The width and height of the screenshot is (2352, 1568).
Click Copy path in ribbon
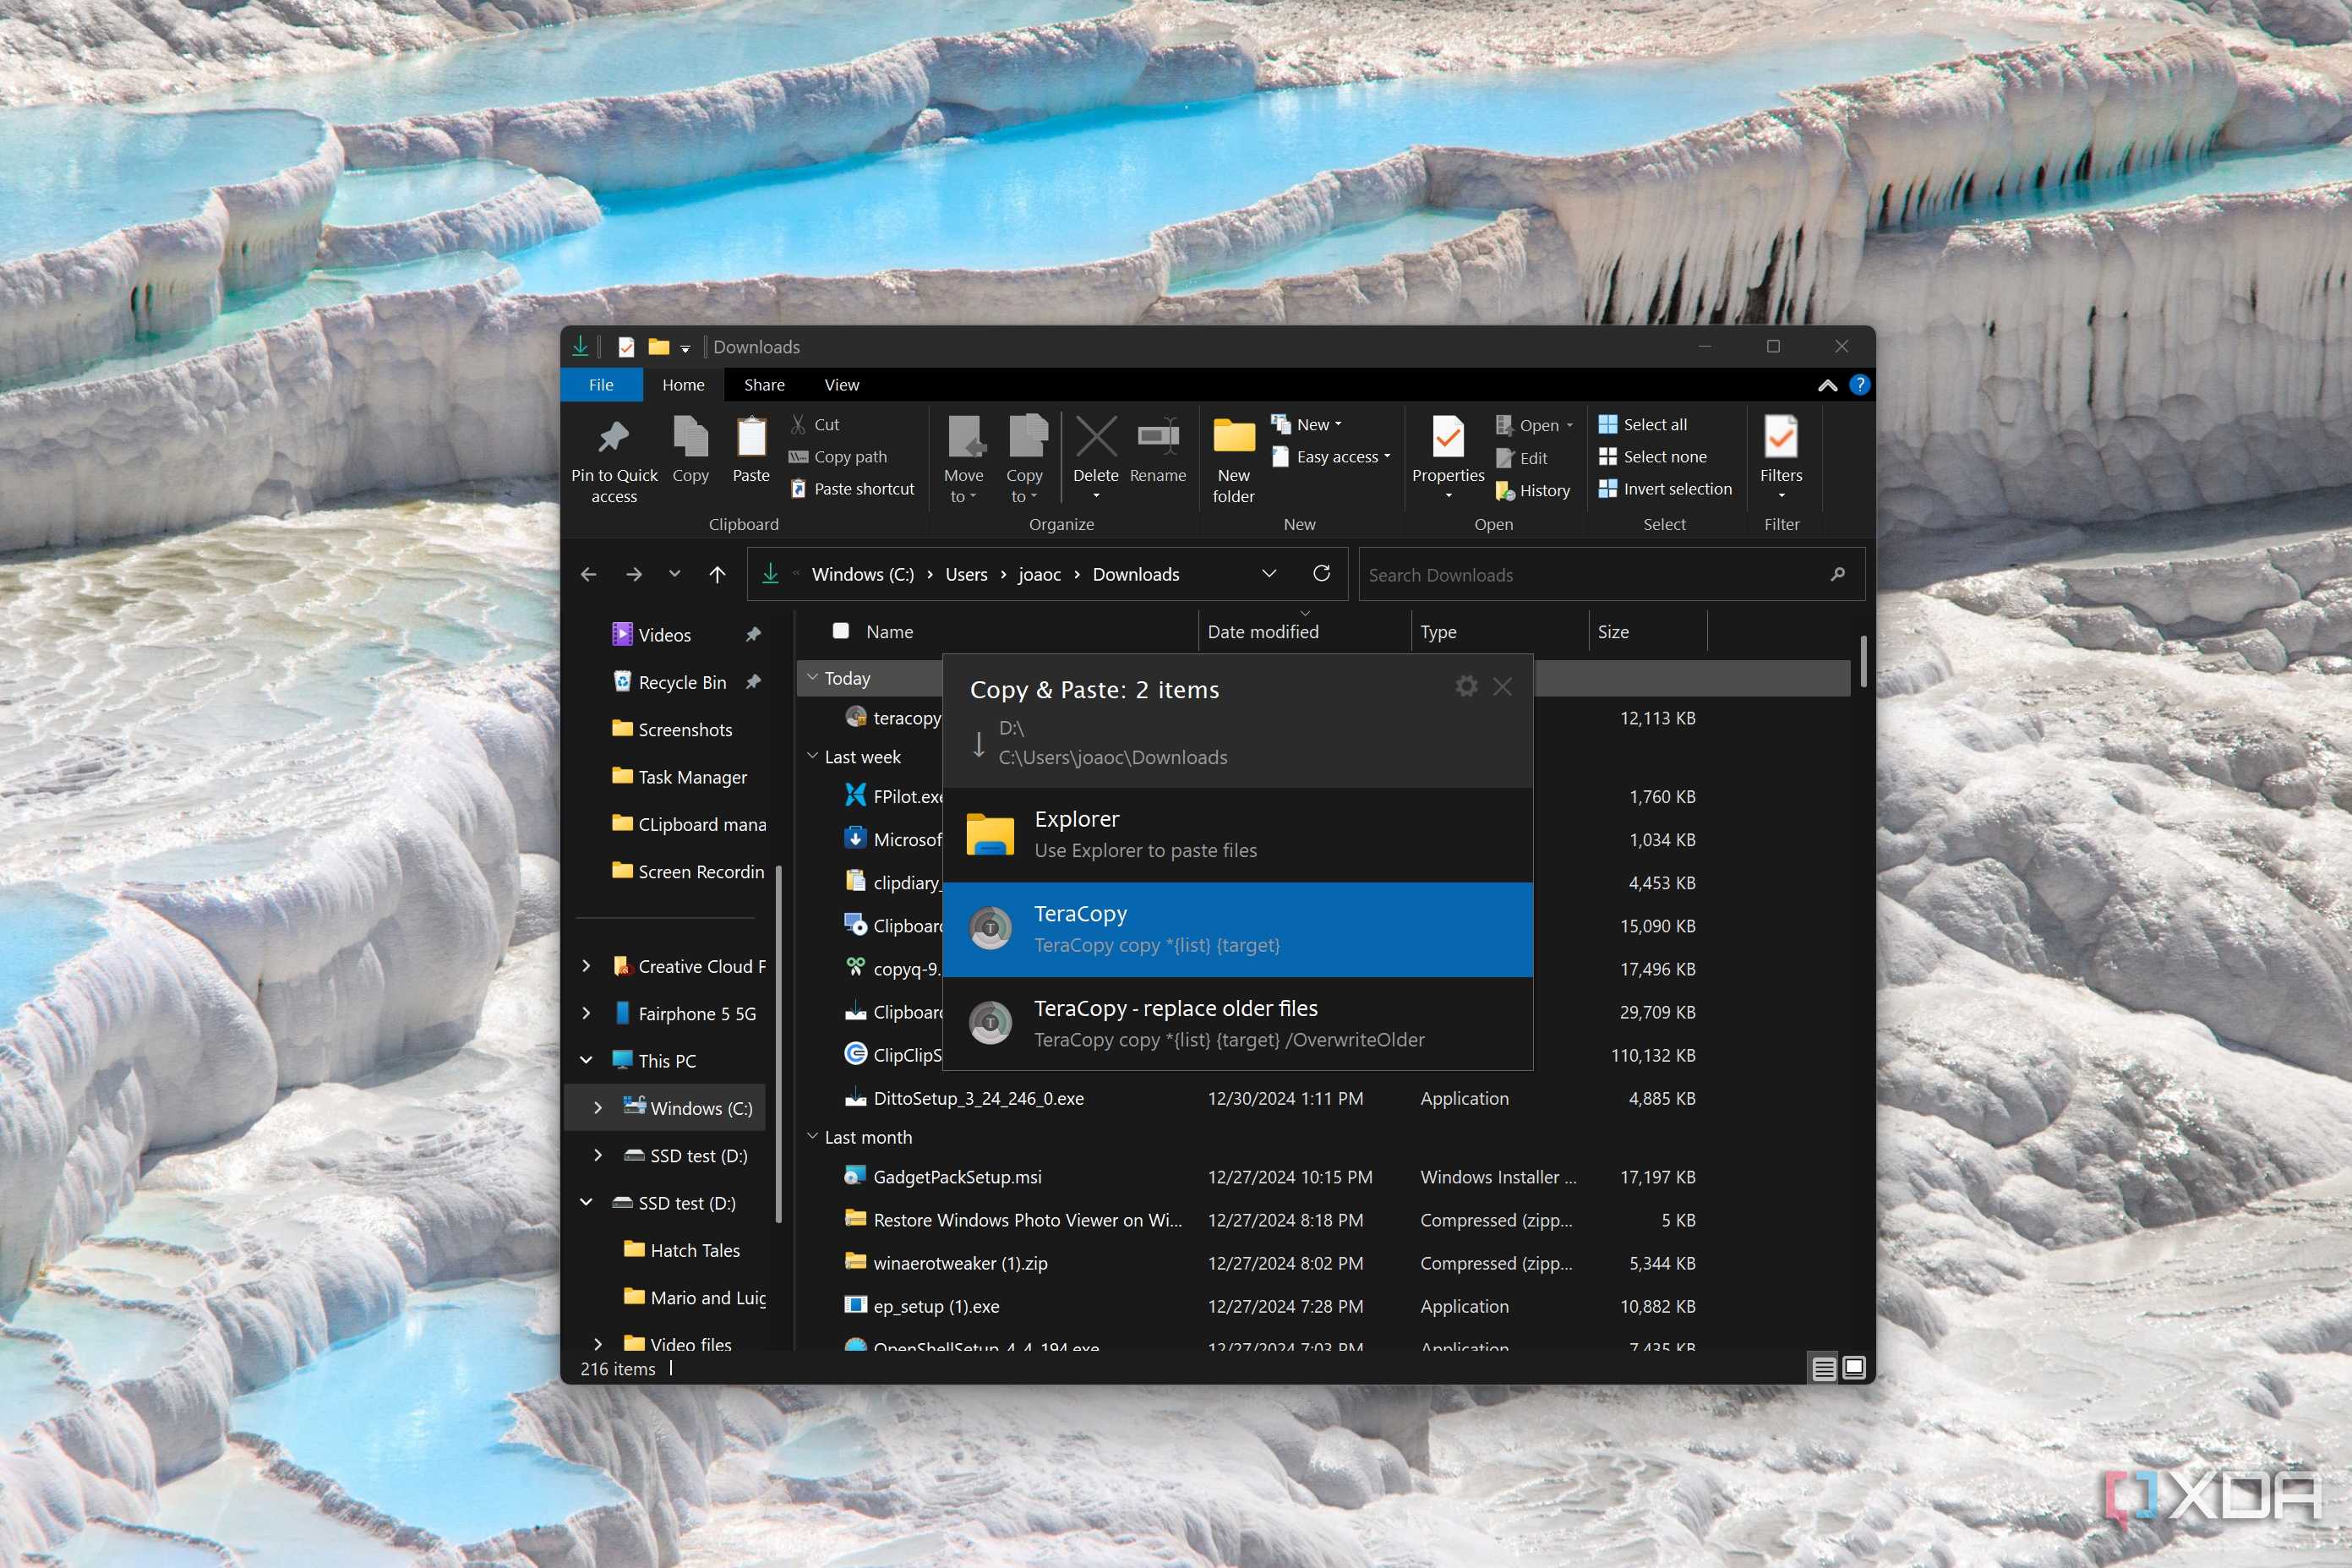pos(838,457)
